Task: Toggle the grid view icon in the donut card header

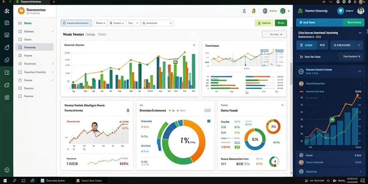Action: tap(207, 110)
